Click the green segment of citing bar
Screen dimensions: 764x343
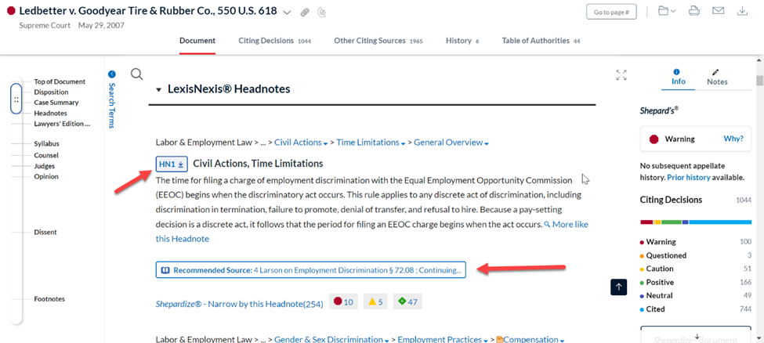pyautogui.click(x=672, y=222)
